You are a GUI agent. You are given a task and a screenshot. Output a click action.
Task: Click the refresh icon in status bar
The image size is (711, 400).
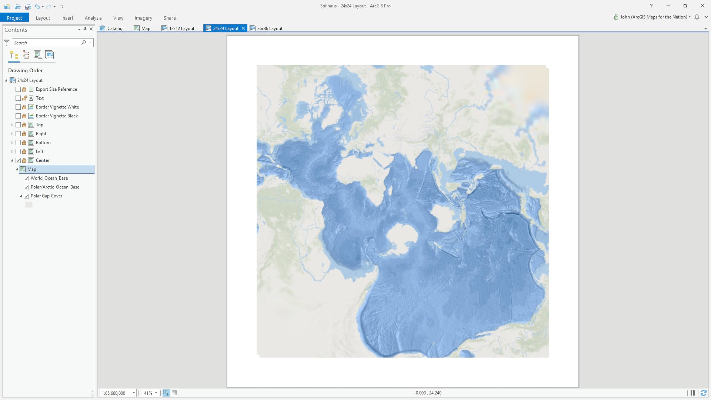coord(703,393)
